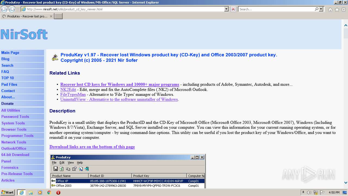Image resolution: width=348 pixels, height=196 pixels.
Task: Close the ProduKey browser tab
Action: click(51, 16)
